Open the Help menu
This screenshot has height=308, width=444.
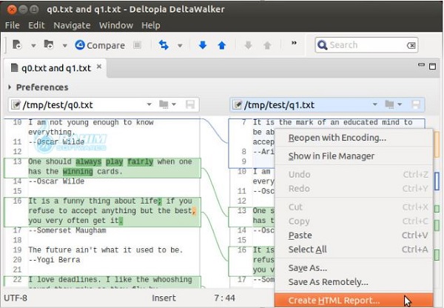(151, 25)
